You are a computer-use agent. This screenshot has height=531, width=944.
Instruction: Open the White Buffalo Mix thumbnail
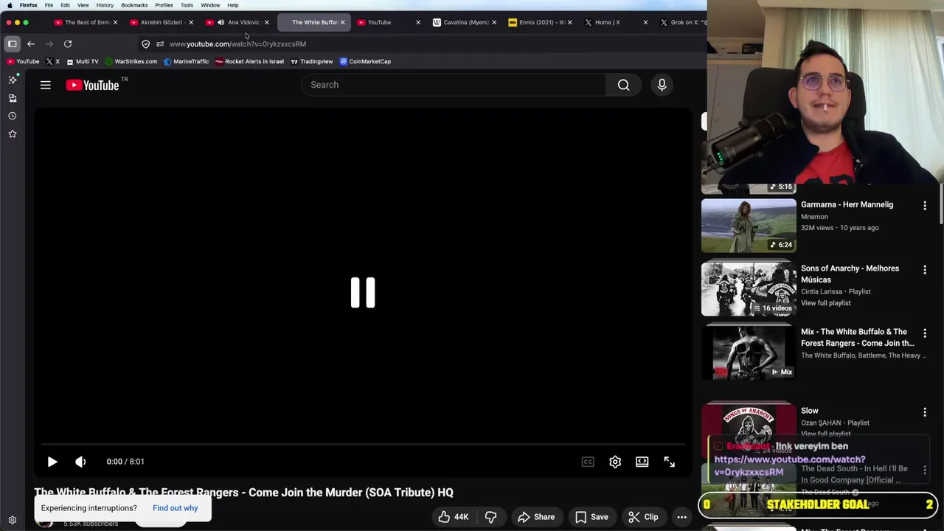(749, 353)
